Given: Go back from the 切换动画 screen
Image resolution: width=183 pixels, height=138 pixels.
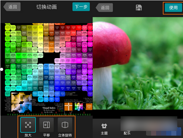Looking at the screenshot, I should tap(12, 7).
